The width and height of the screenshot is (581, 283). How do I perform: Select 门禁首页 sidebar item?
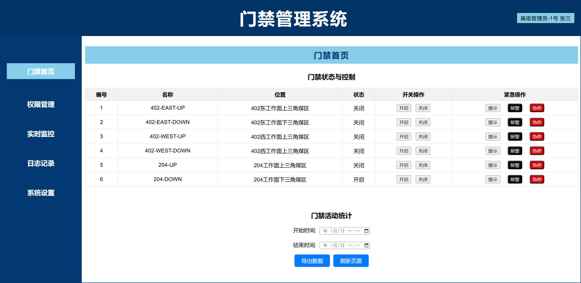(41, 71)
